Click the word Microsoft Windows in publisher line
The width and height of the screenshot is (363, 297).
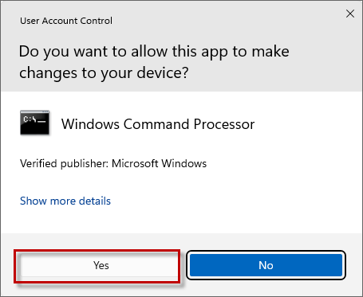point(159,163)
